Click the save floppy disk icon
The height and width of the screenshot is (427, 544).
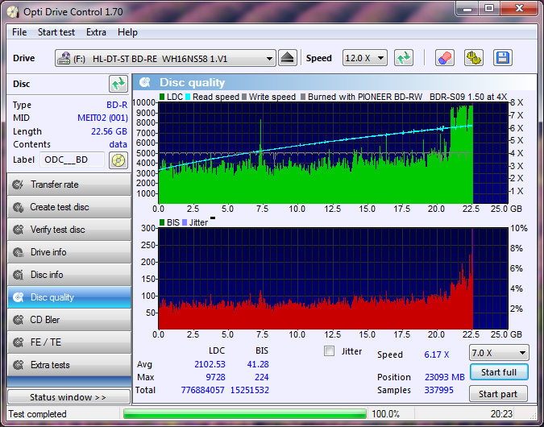(x=503, y=58)
